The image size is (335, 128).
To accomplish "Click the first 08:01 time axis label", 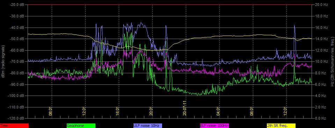I will pyautogui.click(x=51, y=111).
